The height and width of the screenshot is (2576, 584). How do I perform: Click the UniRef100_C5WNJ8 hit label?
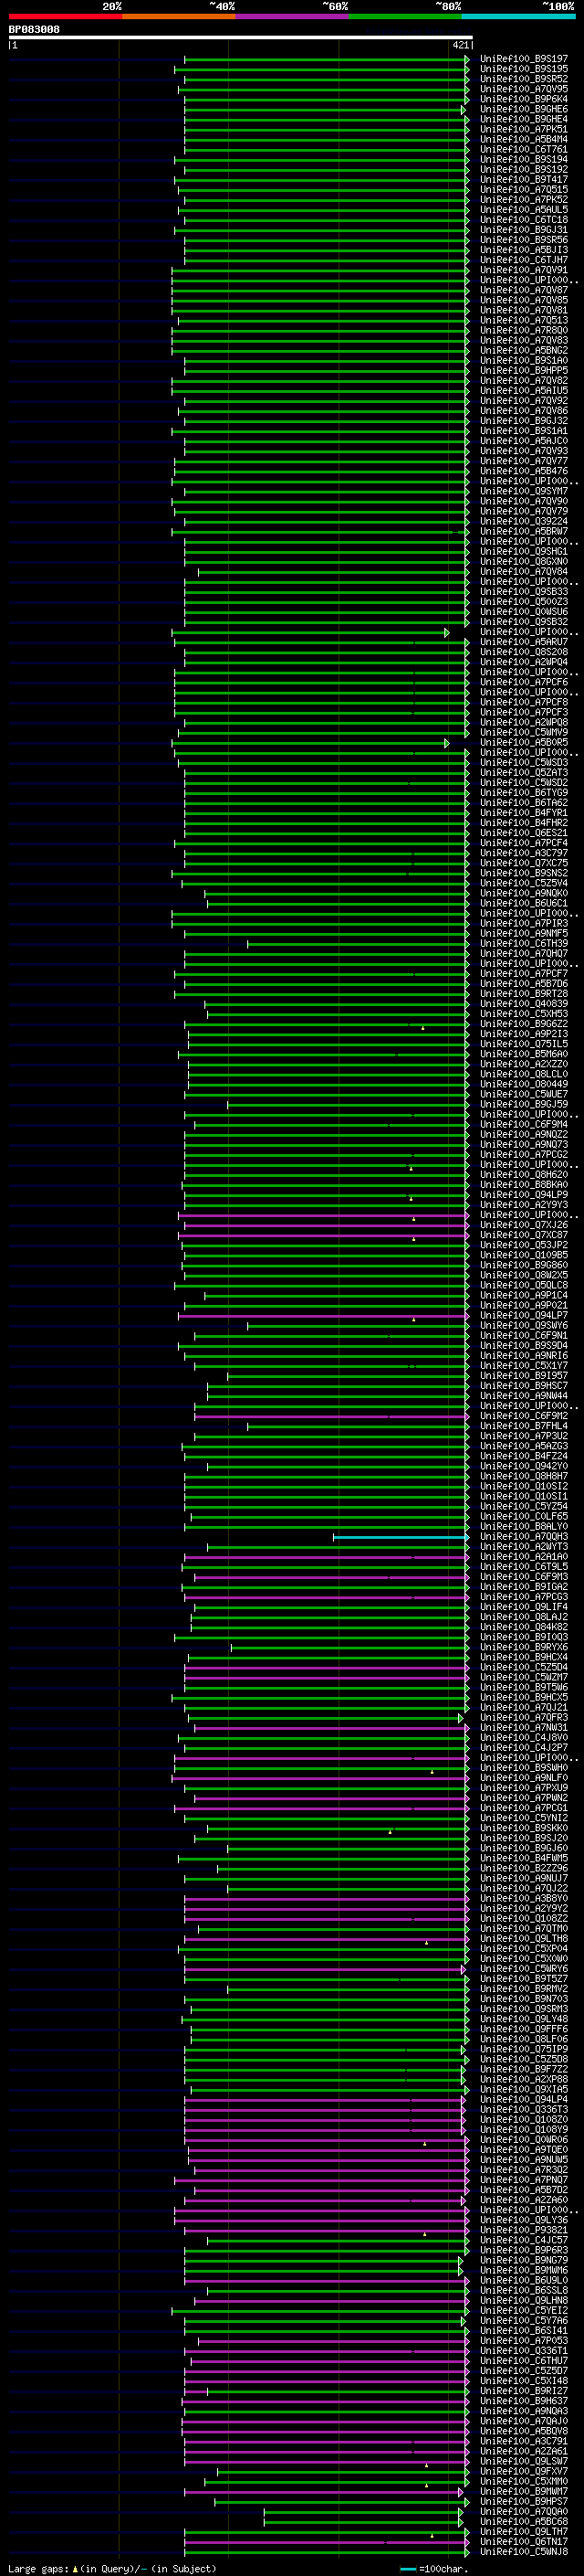(524, 2551)
